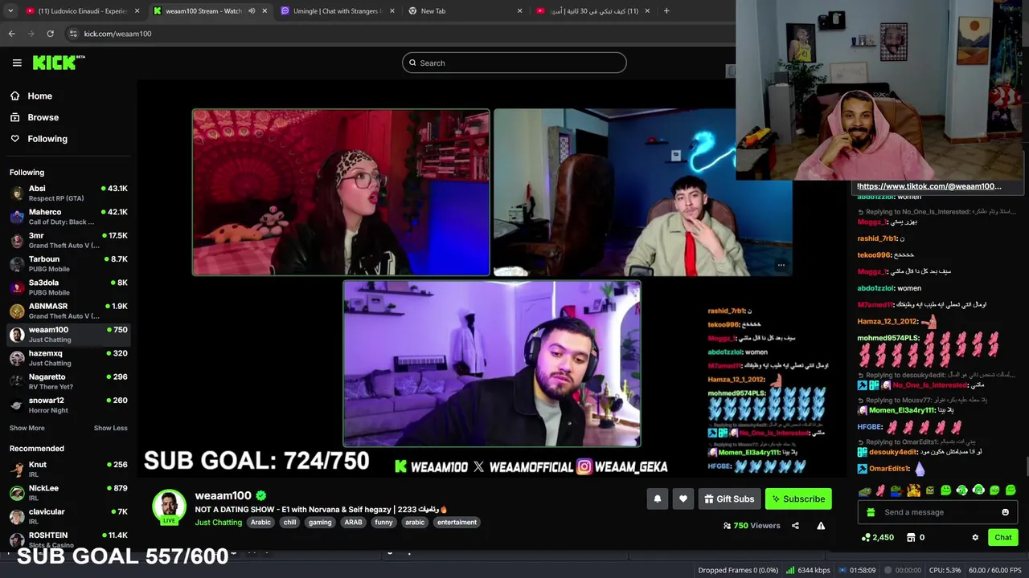Open the TikTok link pinned in chat

tap(929, 186)
